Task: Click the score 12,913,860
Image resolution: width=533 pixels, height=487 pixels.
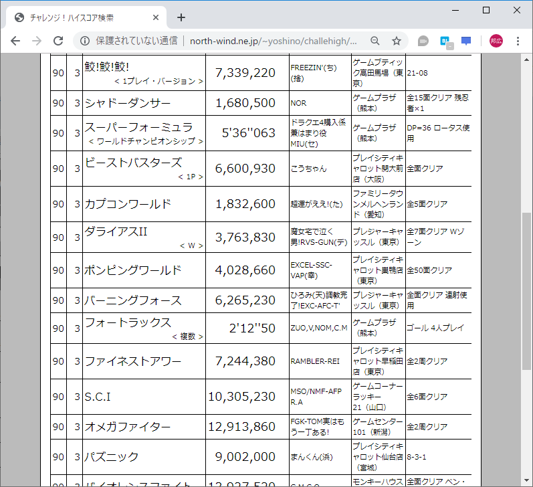Action: (241, 427)
